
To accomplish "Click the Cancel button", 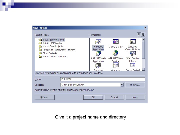I will click(114, 97).
